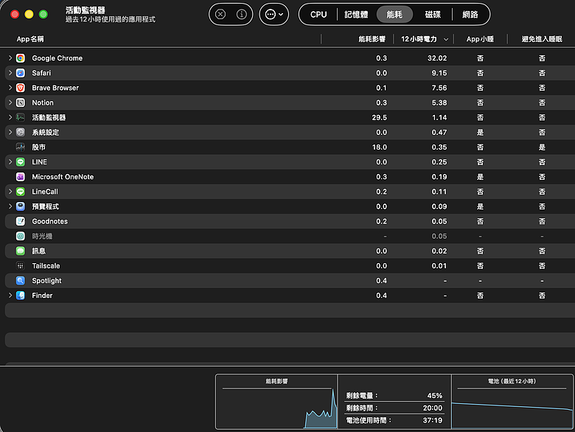Click the Microsoft OneNote icon
Viewport: 575px width, 432px height.
(21, 177)
